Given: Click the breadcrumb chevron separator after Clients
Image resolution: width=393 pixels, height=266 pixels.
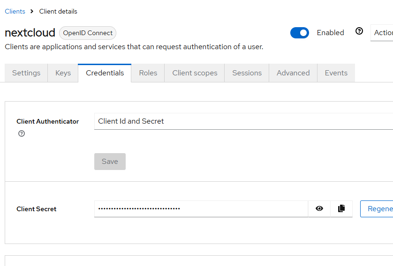Looking at the screenshot, I should (32, 12).
